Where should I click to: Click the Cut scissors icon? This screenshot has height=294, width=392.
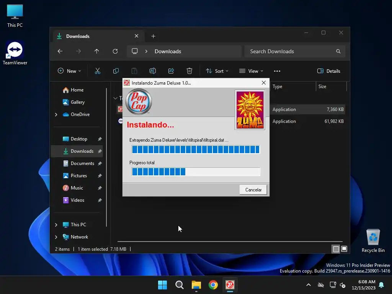(x=98, y=71)
